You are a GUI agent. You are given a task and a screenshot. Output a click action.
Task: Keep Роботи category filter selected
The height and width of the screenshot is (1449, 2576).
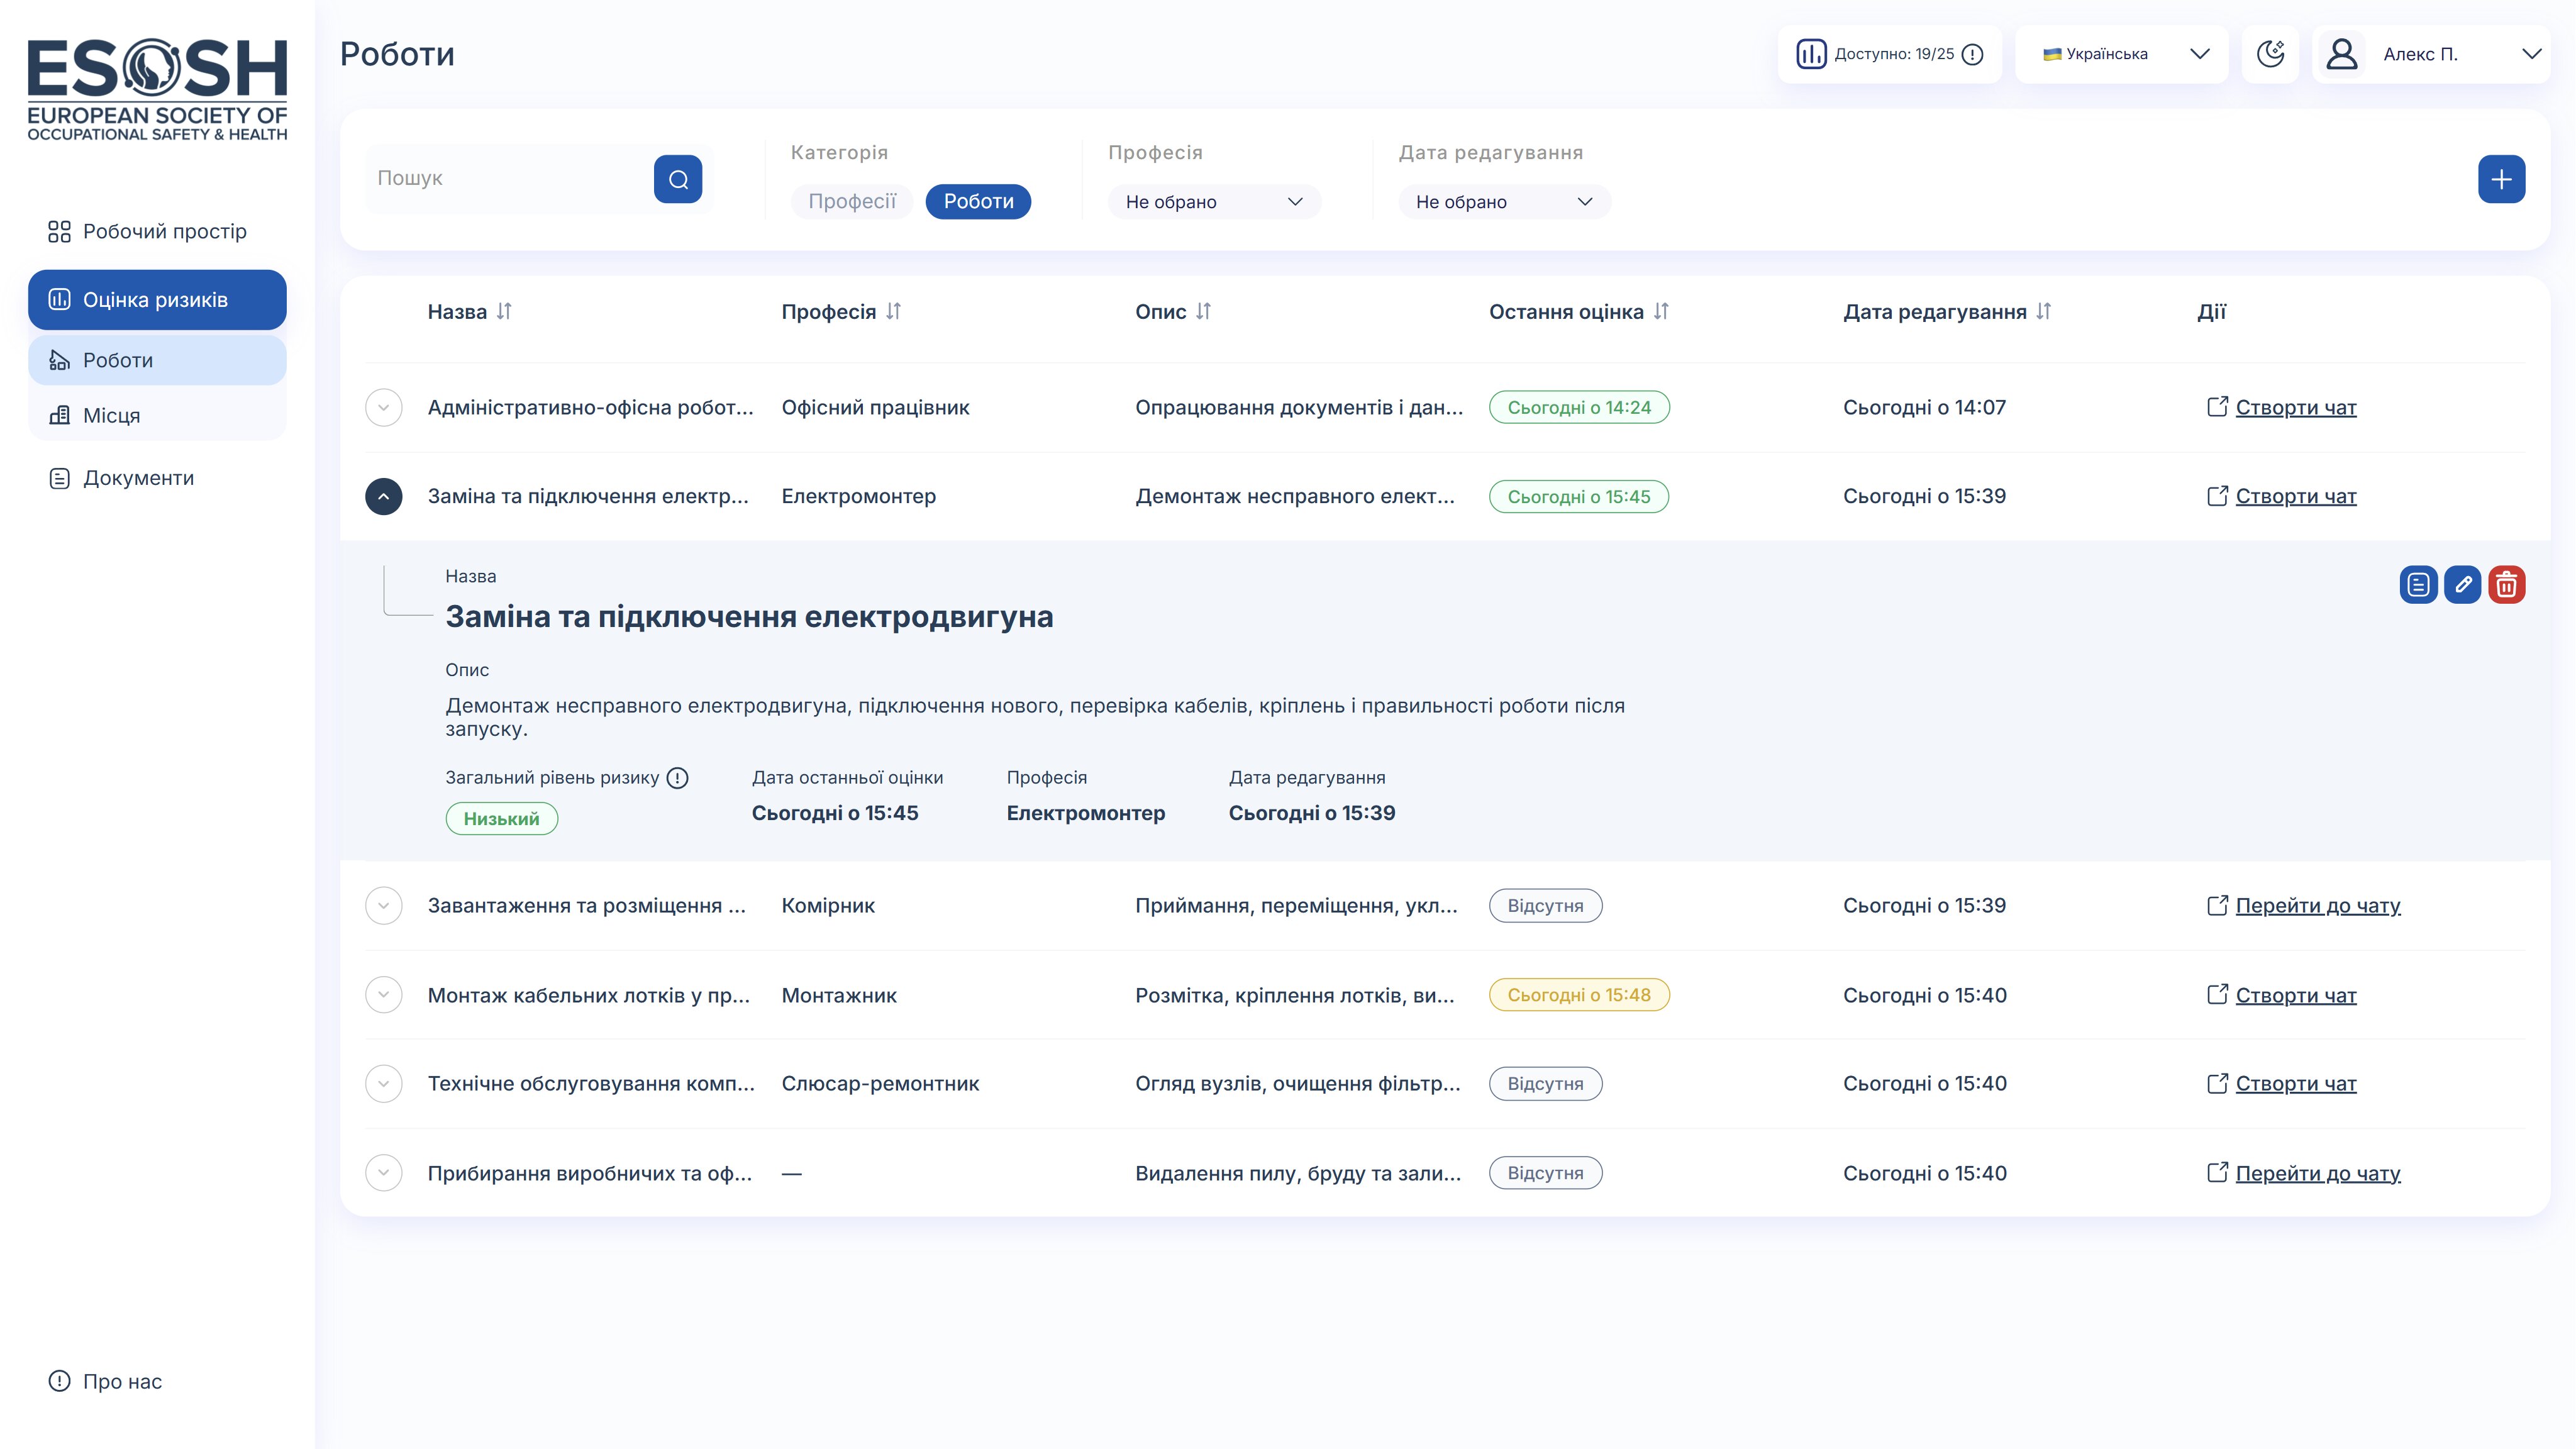[x=978, y=201]
